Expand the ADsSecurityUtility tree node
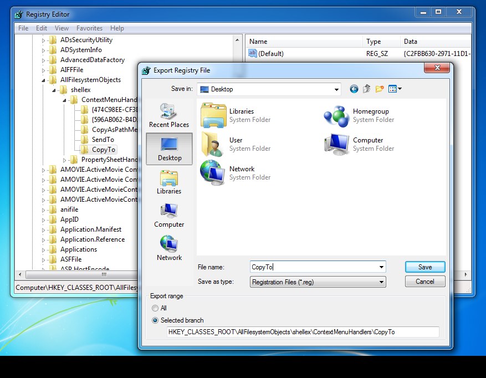486x378 pixels. coord(43,40)
